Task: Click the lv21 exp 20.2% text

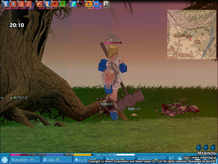Action: 106,155
